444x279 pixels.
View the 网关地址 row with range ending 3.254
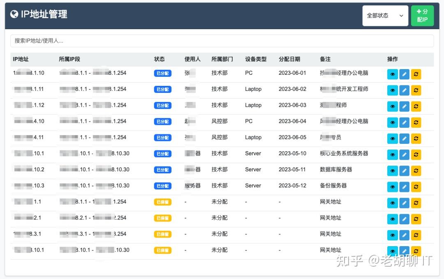(x=393, y=235)
